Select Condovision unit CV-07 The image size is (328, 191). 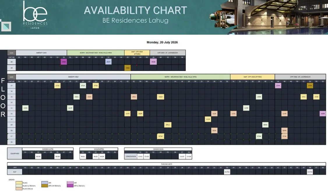pos(182,157)
